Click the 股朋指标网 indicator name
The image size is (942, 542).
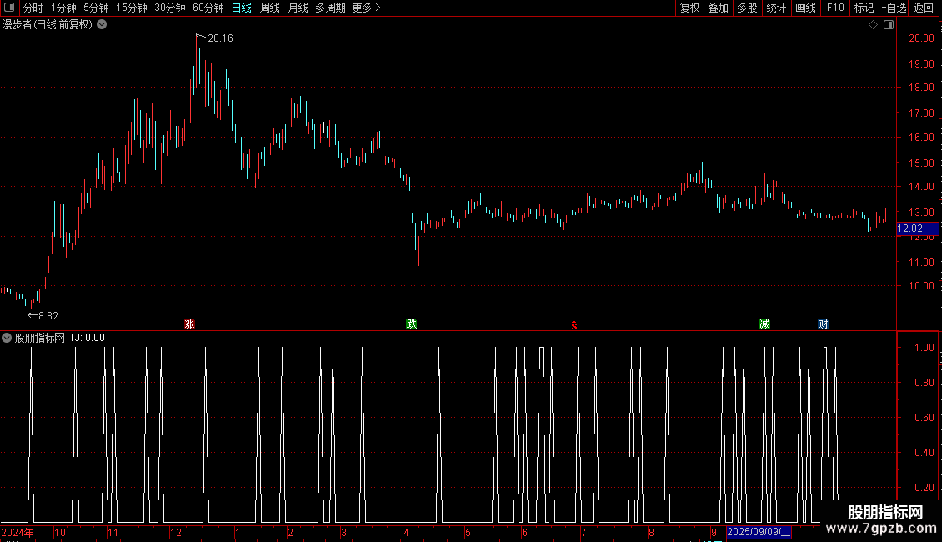click(x=40, y=338)
